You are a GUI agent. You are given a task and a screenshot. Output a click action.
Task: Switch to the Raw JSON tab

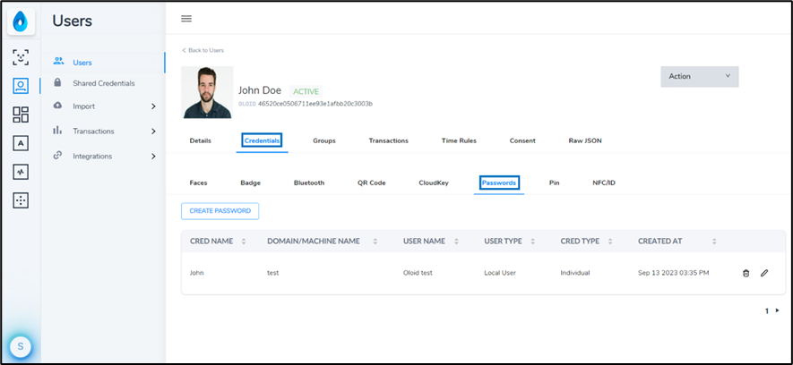coord(585,140)
